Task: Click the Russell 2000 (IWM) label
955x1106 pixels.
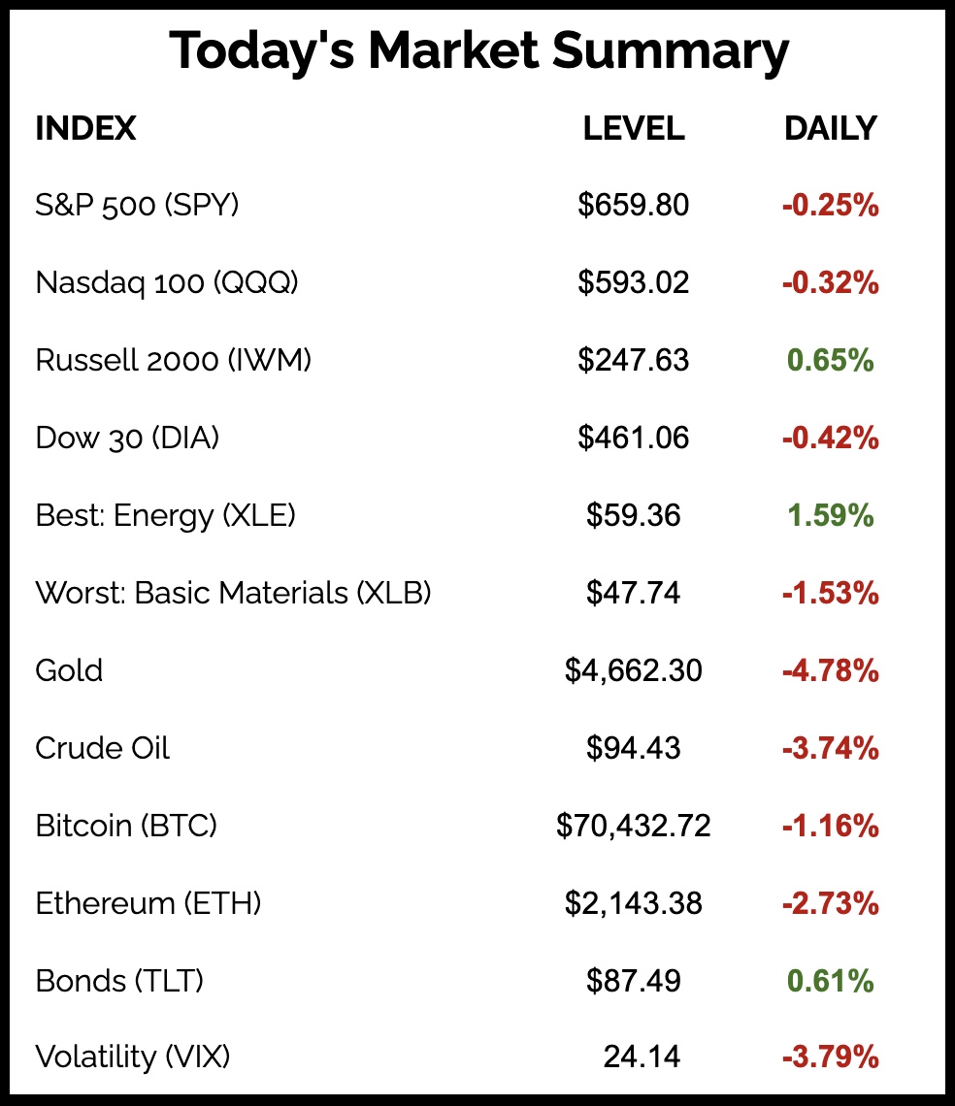Action: pos(174,360)
